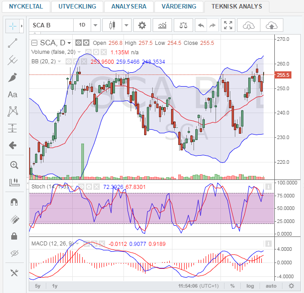Image resolution: width=304 pixels, height=293 pixels.
Task: Select the back arrow marker tool
Action: pyautogui.click(x=13, y=145)
